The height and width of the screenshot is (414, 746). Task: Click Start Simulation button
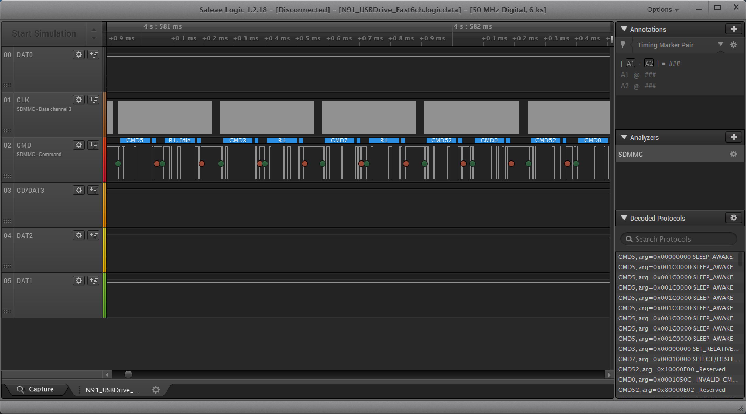(x=44, y=34)
